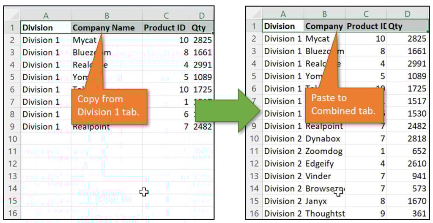This screenshot has width=433, height=223.
Task: Select the Zoomdog company cell
Action: pos(324,151)
